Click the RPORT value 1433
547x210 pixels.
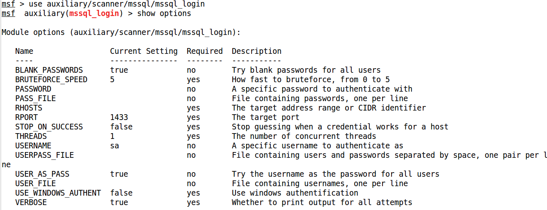point(119,117)
